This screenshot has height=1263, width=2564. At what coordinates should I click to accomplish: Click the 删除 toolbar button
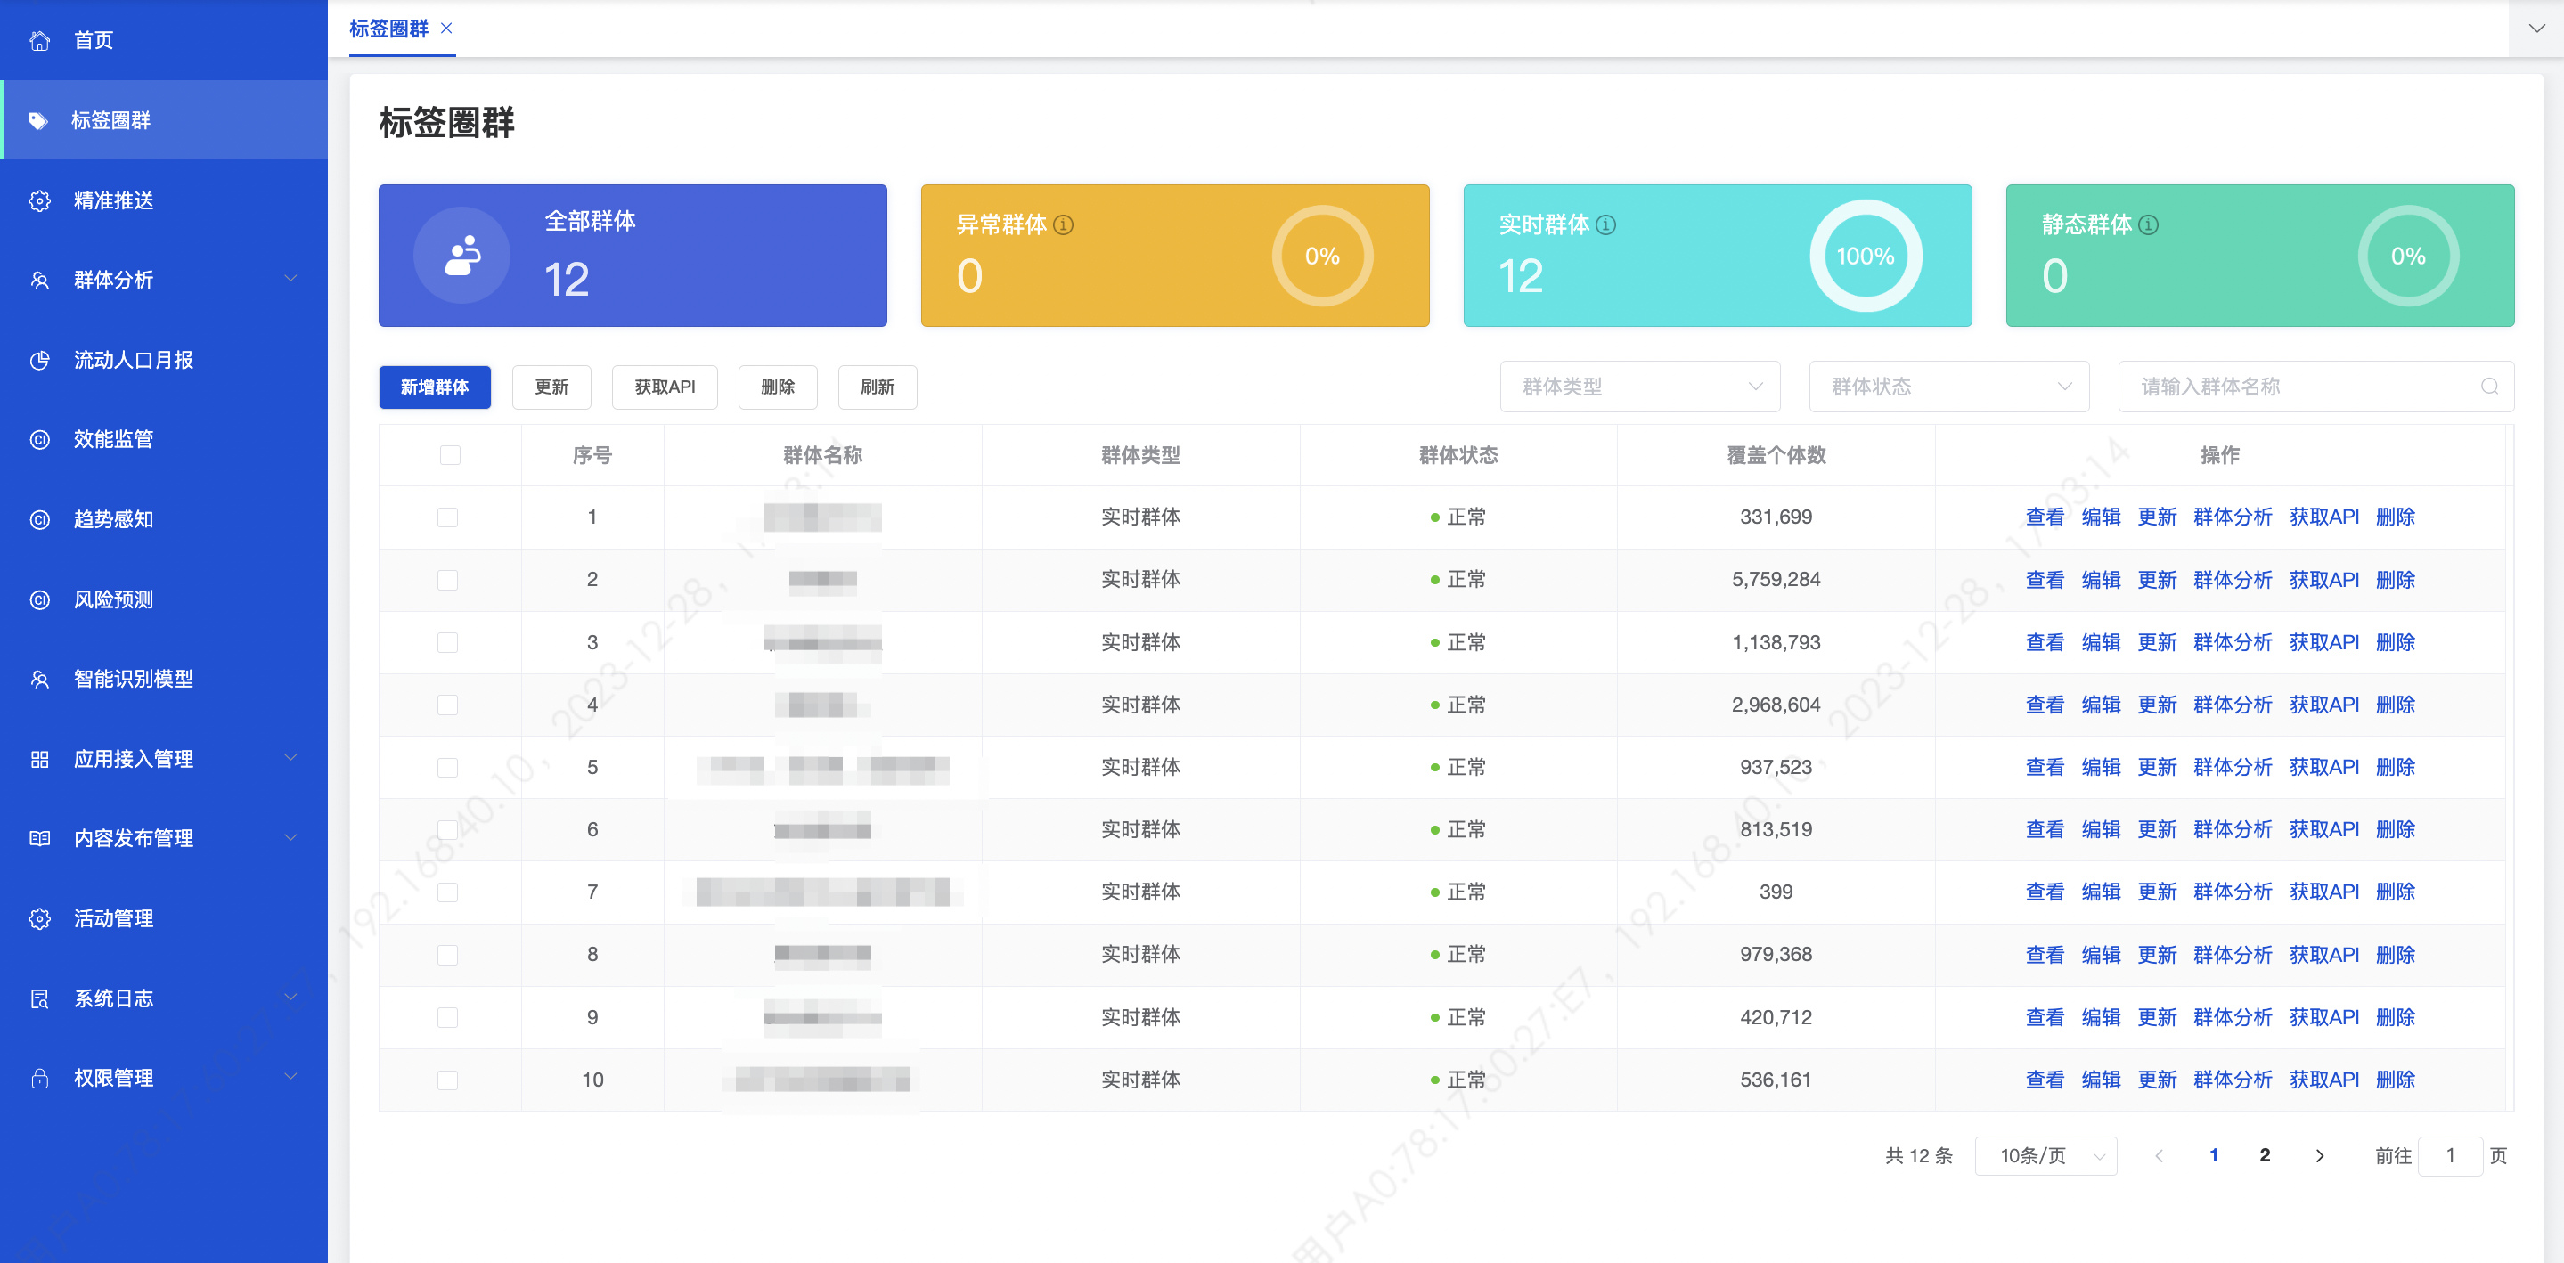[x=778, y=387]
